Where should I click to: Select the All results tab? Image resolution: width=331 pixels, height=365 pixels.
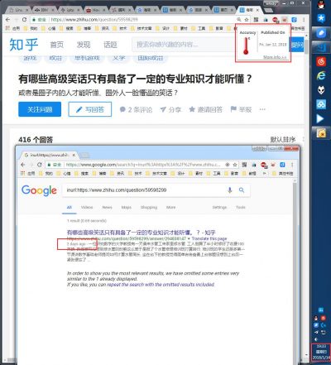[70, 207]
